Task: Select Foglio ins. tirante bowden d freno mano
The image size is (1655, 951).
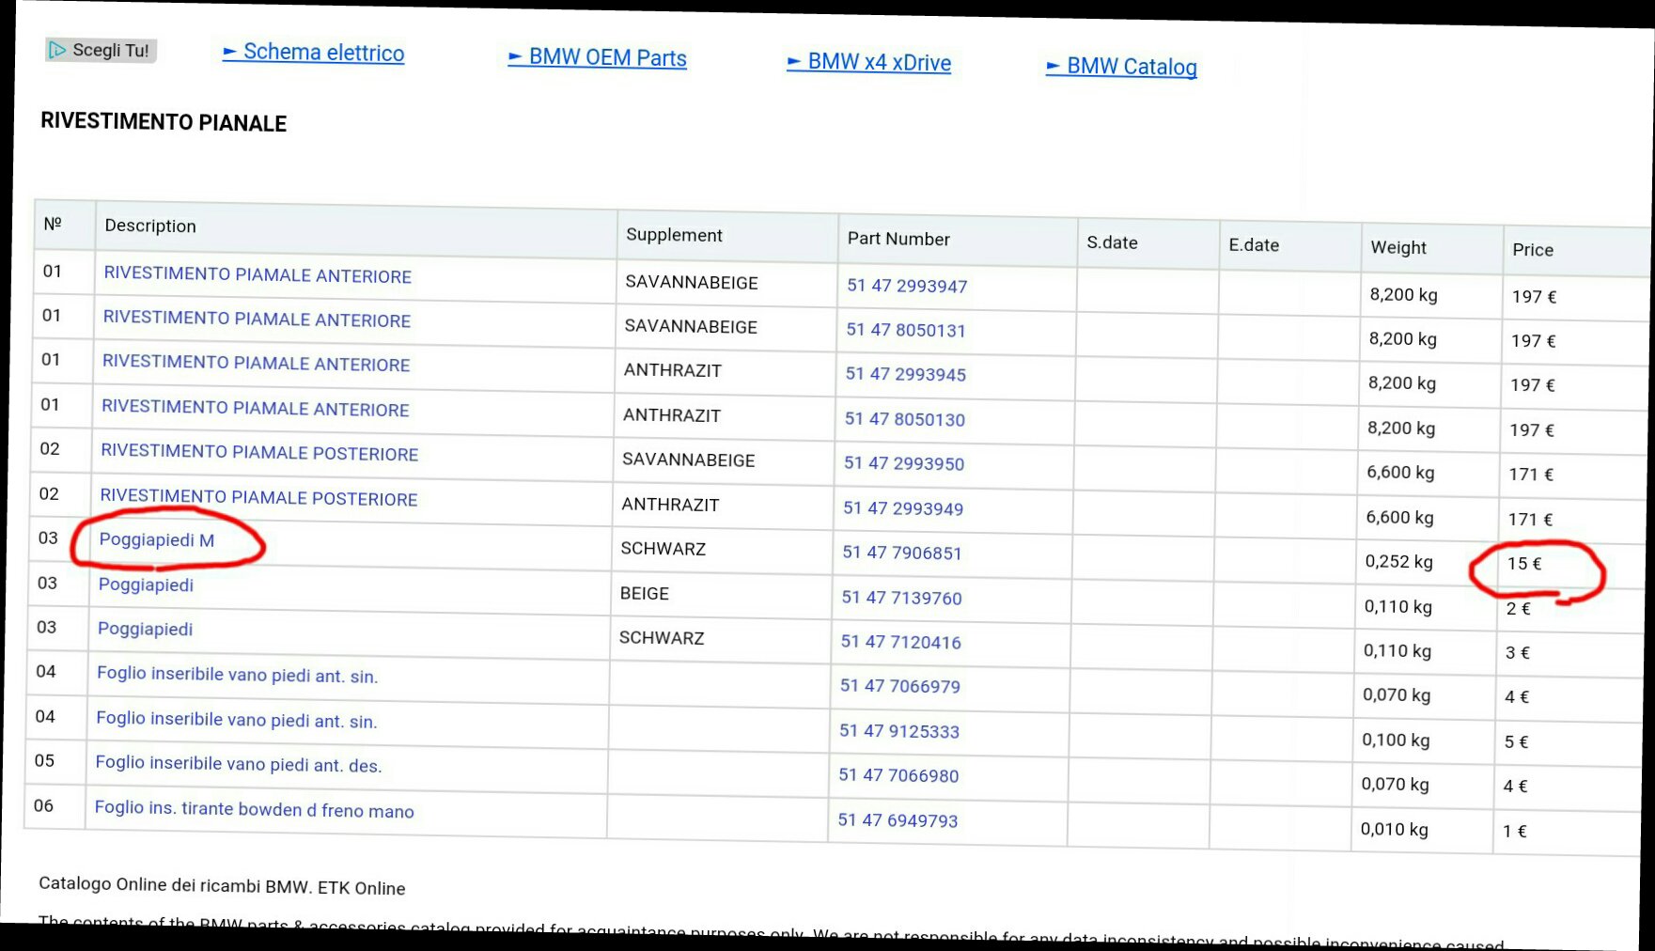Action: 254,809
